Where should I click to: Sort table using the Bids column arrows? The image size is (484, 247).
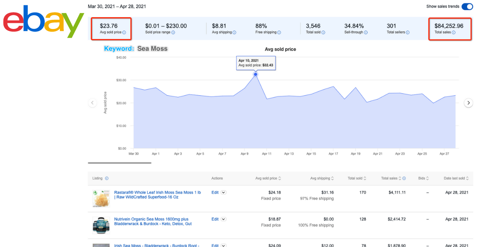point(428,178)
